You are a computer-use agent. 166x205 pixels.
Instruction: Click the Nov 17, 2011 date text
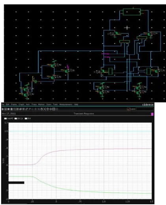[9, 114]
